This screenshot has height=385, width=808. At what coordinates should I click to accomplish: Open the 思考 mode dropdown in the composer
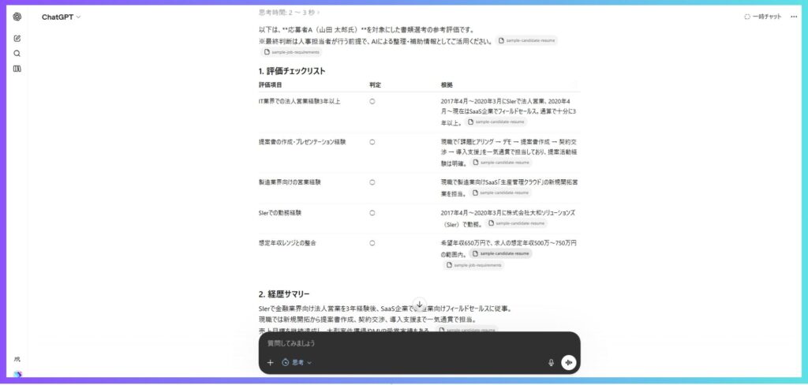click(x=297, y=362)
